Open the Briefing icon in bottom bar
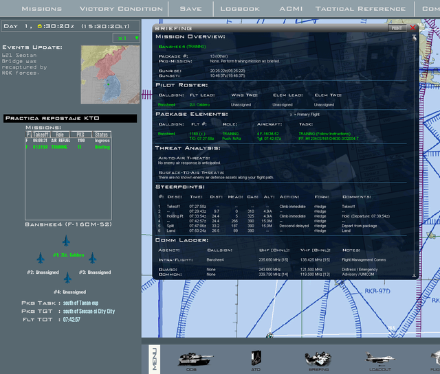This screenshot has width=440, height=374. [318, 360]
